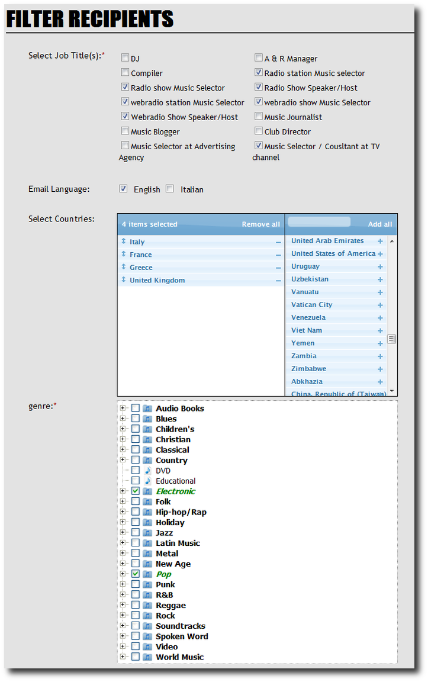428x682 pixels.
Task: Click plus icon to add Zambia
Action: (380, 356)
